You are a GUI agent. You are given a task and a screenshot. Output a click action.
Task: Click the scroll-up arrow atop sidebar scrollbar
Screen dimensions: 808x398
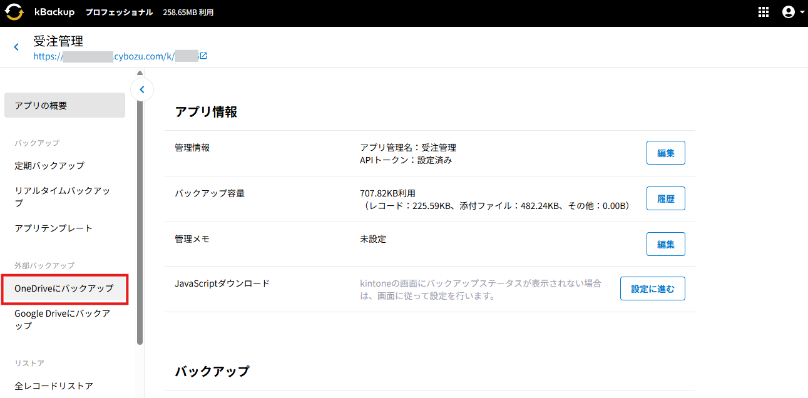(140, 73)
